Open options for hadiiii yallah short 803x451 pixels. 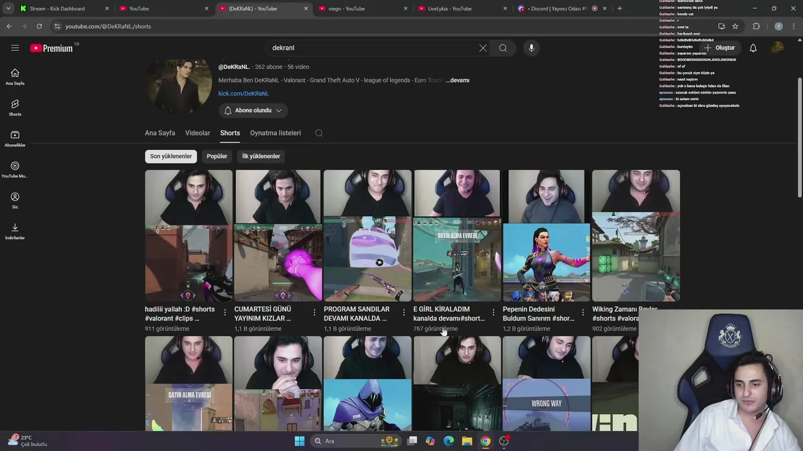225,312
